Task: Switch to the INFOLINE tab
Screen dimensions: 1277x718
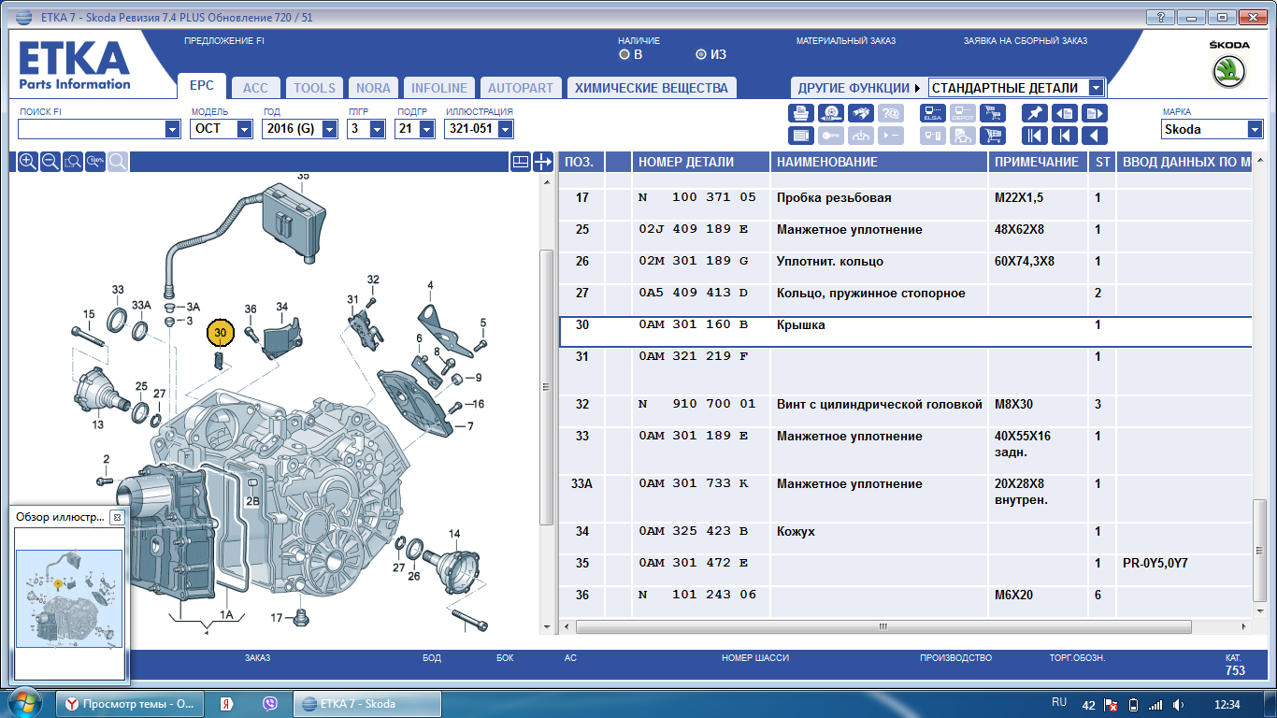Action: click(439, 88)
